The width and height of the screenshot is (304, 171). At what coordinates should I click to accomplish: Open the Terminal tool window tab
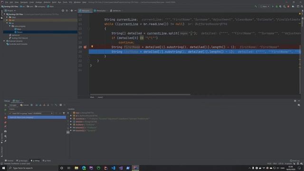(9, 161)
